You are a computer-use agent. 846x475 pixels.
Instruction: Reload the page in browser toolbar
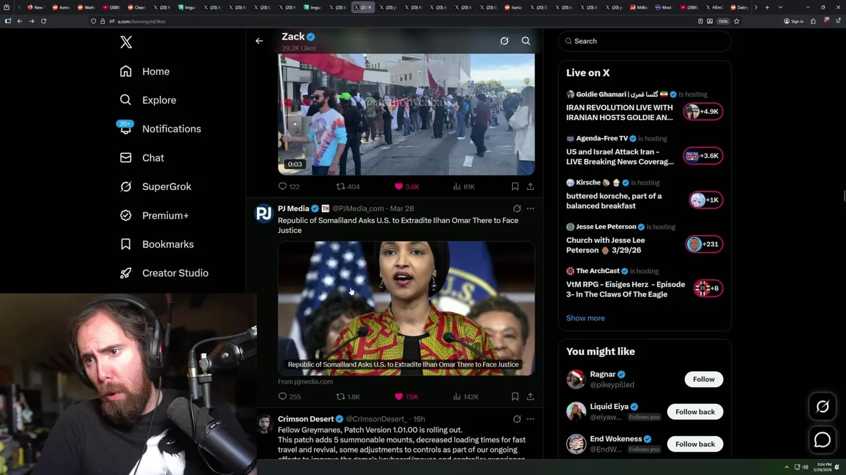pos(44,21)
